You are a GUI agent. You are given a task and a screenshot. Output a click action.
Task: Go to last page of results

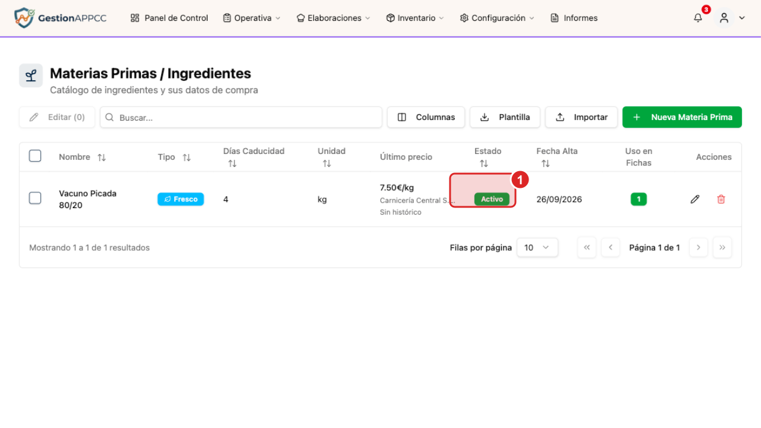[x=722, y=247]
